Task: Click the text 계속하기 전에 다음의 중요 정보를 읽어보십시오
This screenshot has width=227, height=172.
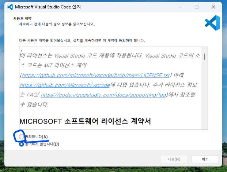Action: 57,24
